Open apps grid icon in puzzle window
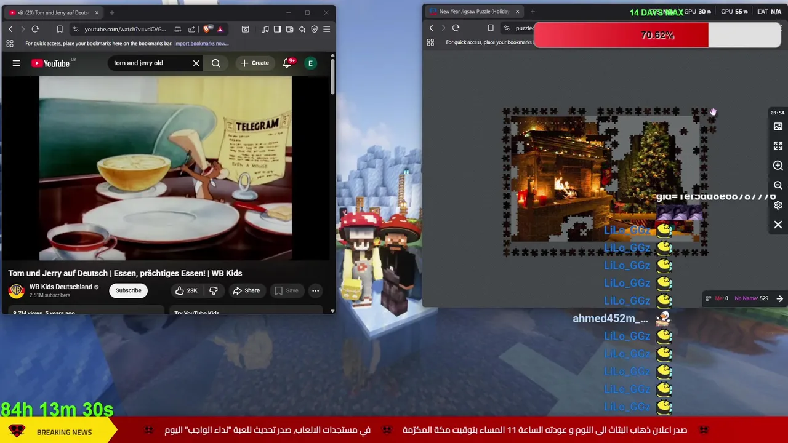The width and height of the screenshot is (788, 443). (430, 42)
